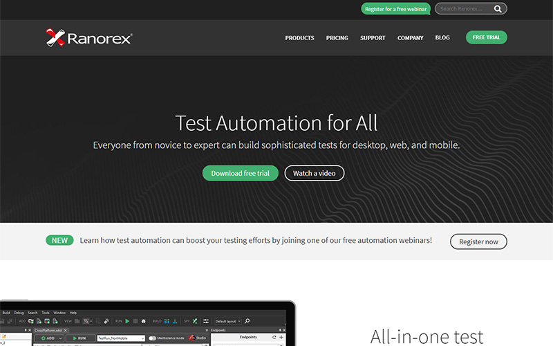
Task: Open the Search menu in Studio screenshot
Action: (x=32, y=313)
